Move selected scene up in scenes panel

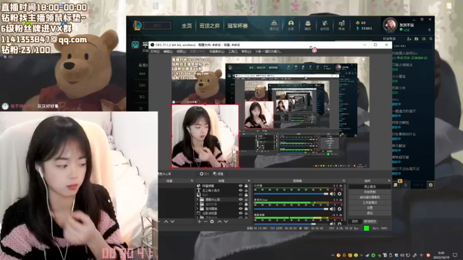point(166,221)
